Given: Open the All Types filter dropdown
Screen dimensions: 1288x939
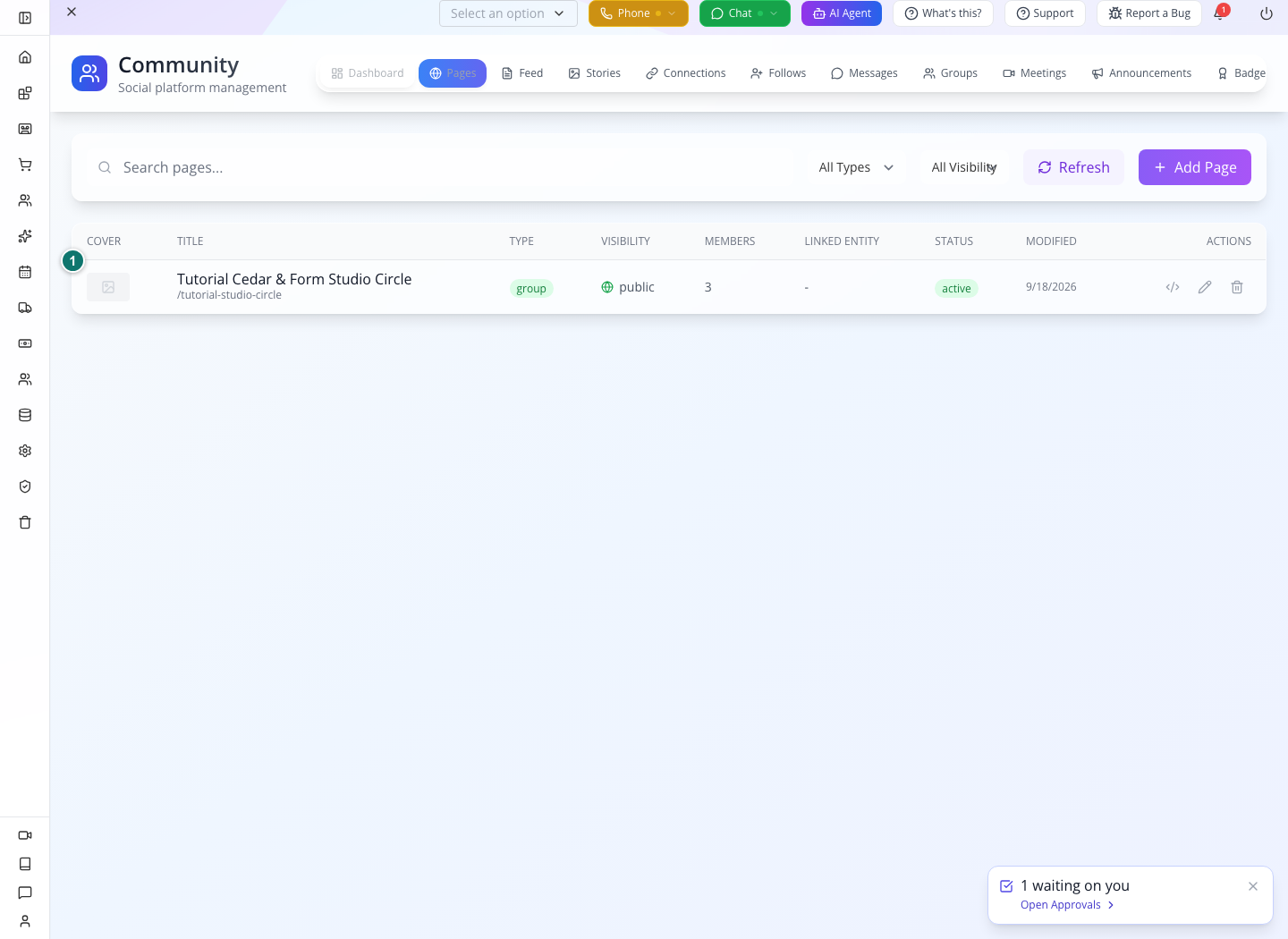Looking at the screenshot, I should click(856, 167).
